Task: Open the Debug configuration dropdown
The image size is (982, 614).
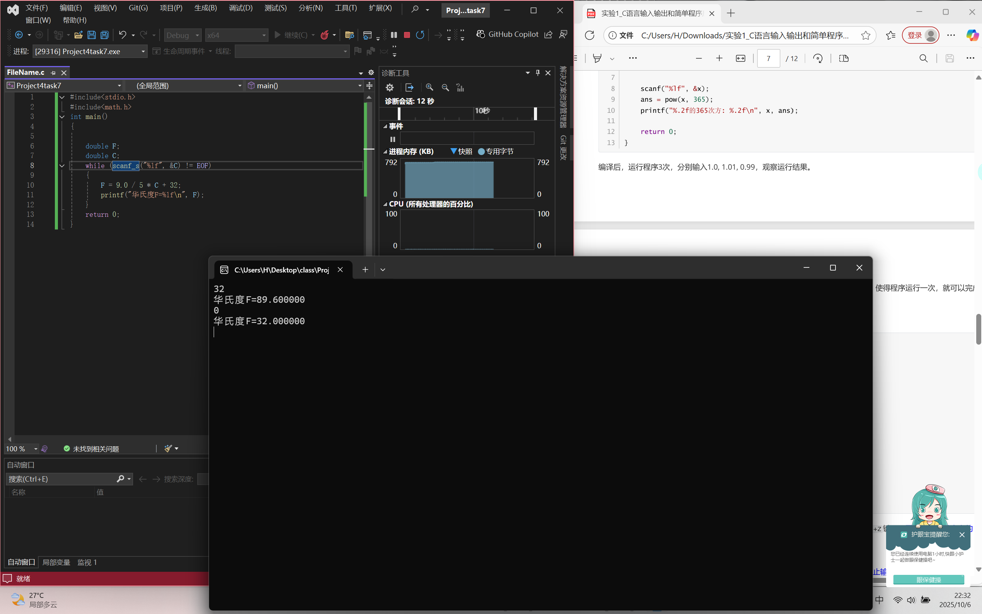Action: pos(183,35)
